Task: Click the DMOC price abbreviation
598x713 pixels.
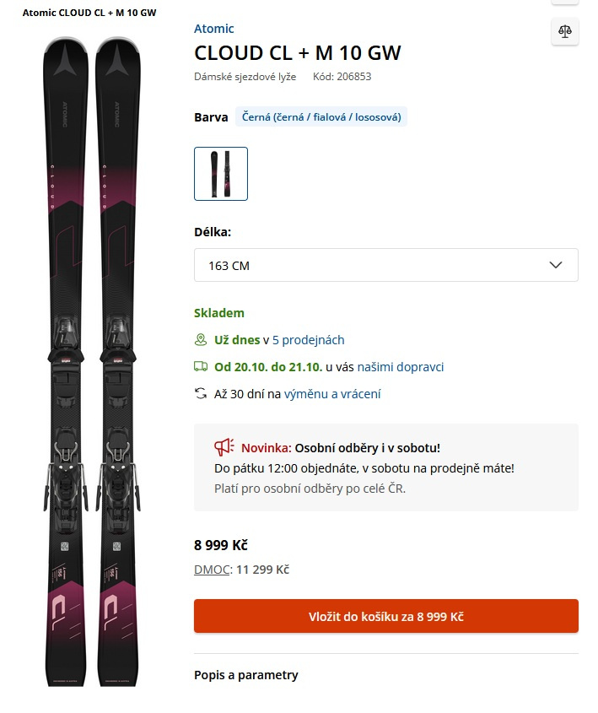Action: 211,570
